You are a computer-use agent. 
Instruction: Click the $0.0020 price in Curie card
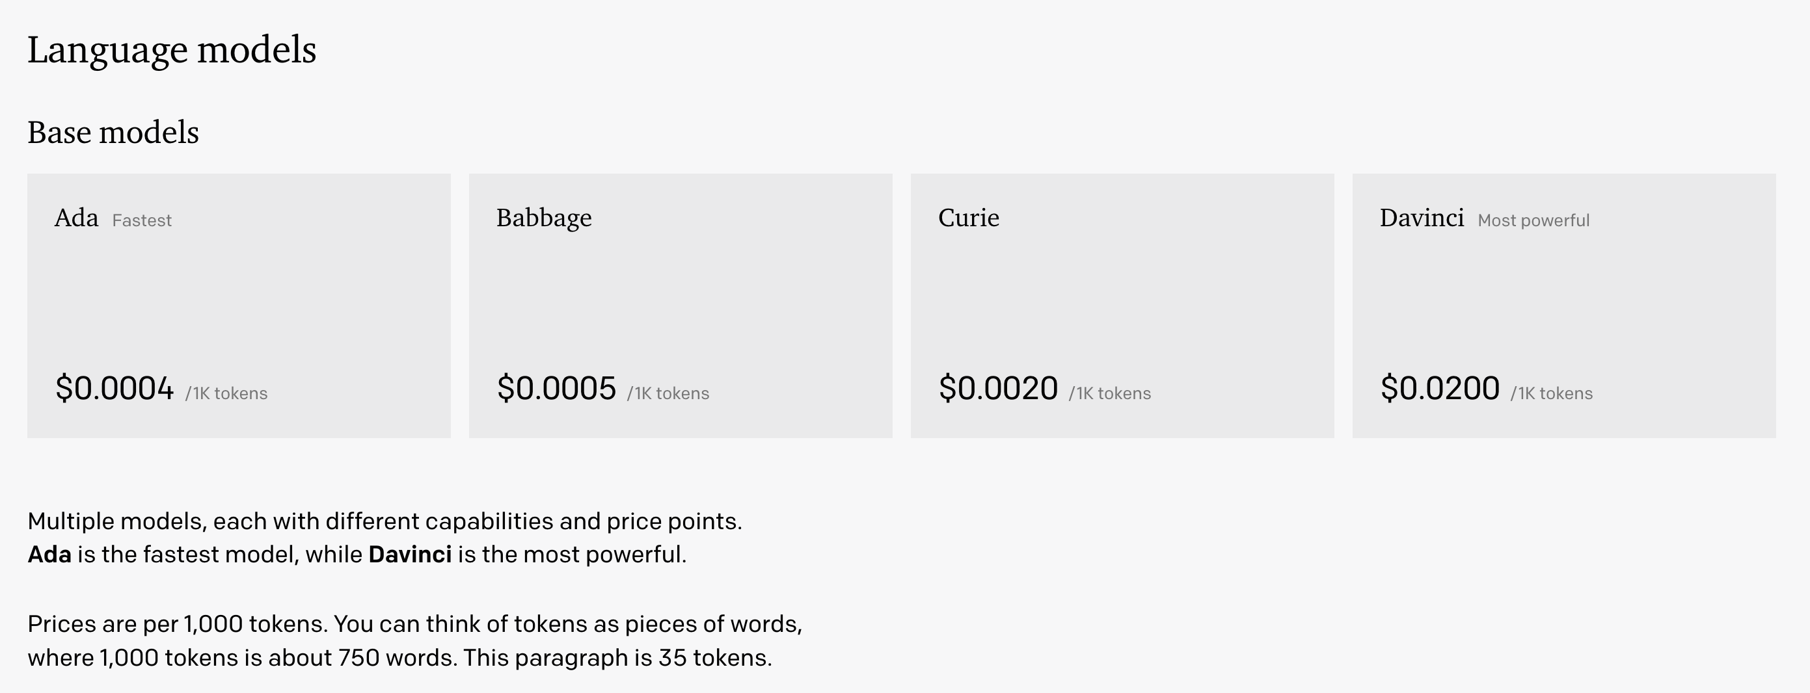click(x=998, y=388)
